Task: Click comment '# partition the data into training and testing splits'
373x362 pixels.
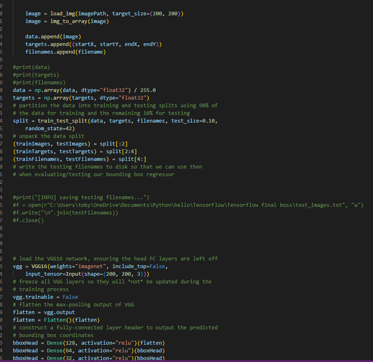Action: (x=115, y=105)
